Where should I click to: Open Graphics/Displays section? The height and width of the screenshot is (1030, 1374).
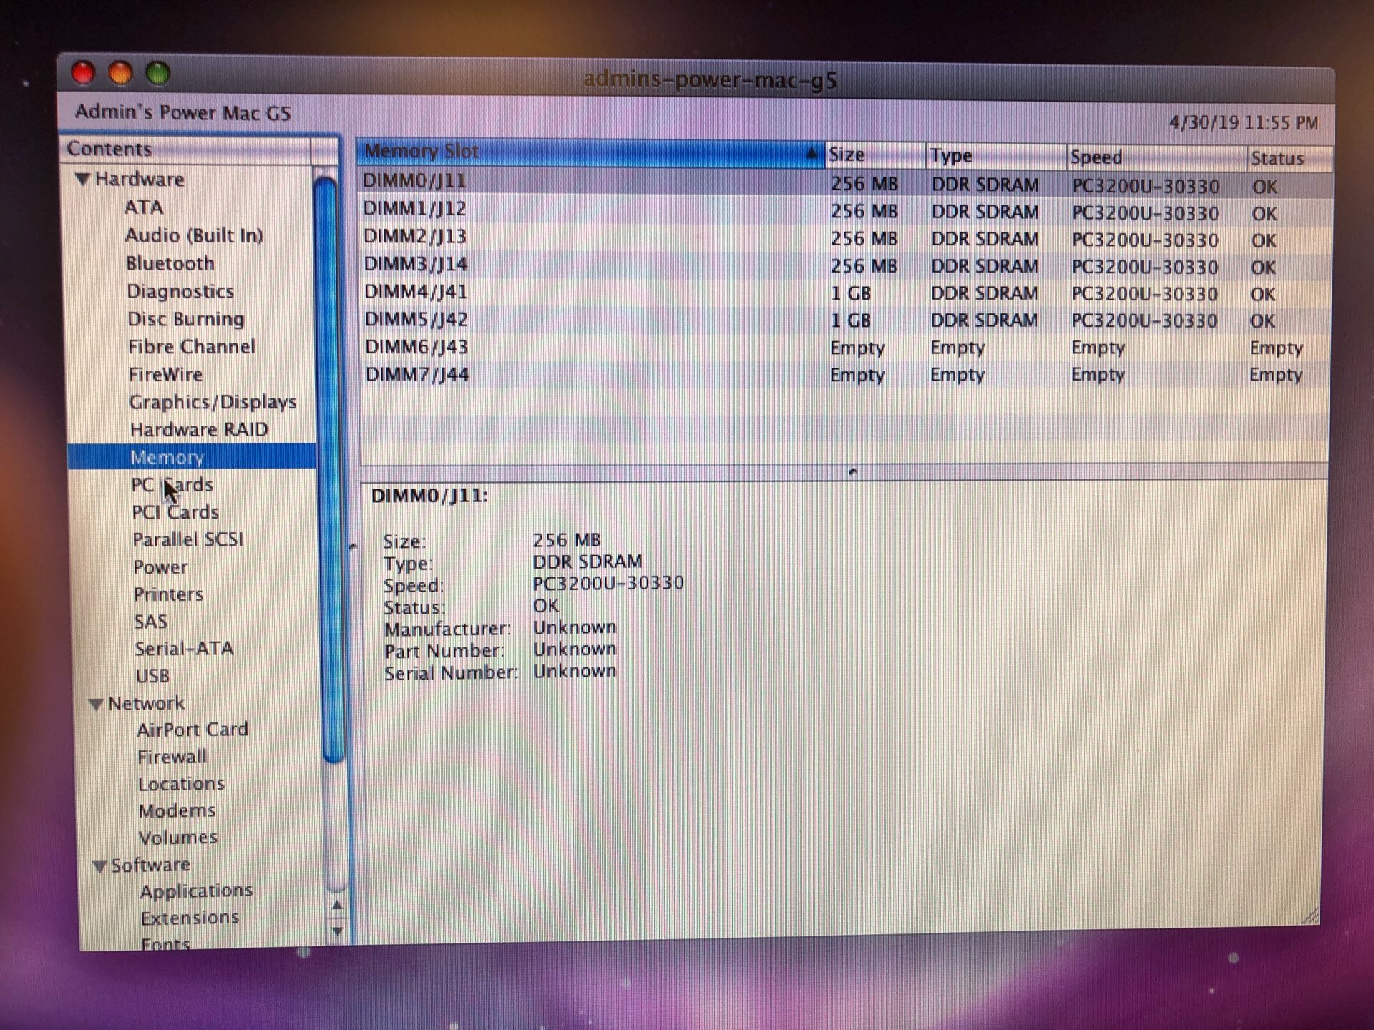tap(213, 402)
